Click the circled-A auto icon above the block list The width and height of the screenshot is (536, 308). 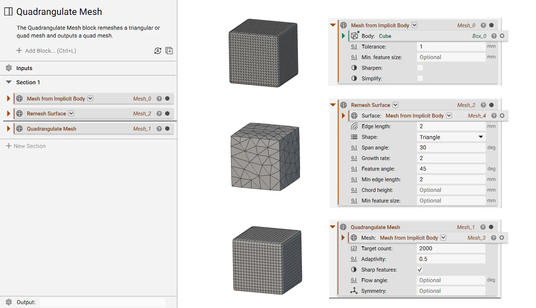[158, 51]
